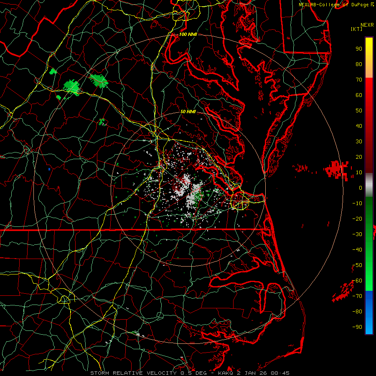This screenshot has height=376, width=376.
Task: Click the 10 value on the velocity scale
Action: (359, 173)
